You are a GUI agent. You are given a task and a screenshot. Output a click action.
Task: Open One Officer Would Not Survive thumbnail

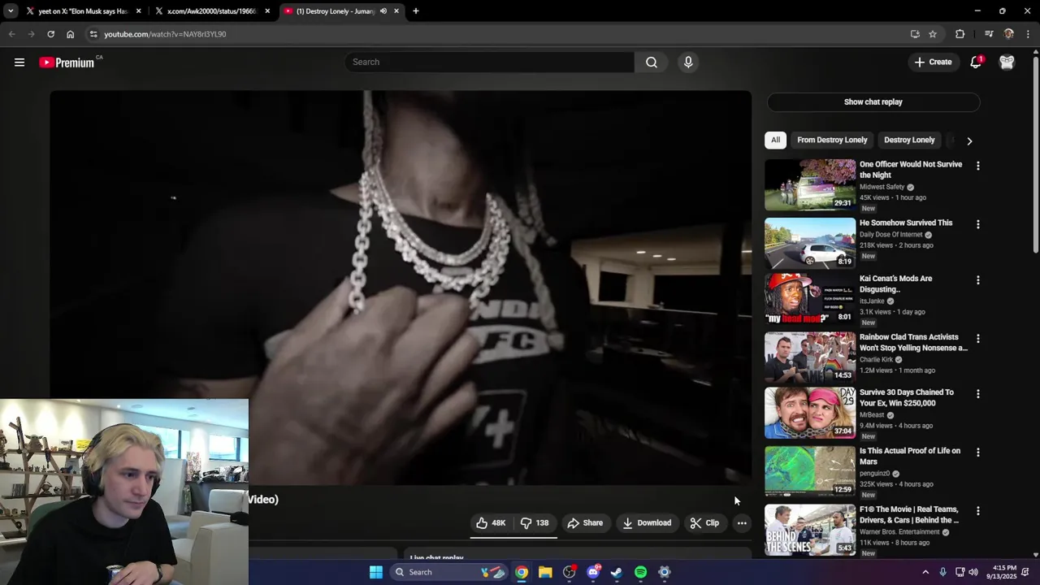coord(810,184)
